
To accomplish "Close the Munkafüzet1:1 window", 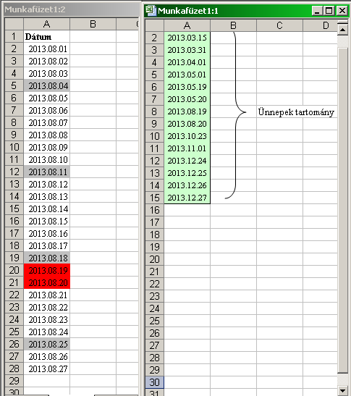I will (342, 11).
